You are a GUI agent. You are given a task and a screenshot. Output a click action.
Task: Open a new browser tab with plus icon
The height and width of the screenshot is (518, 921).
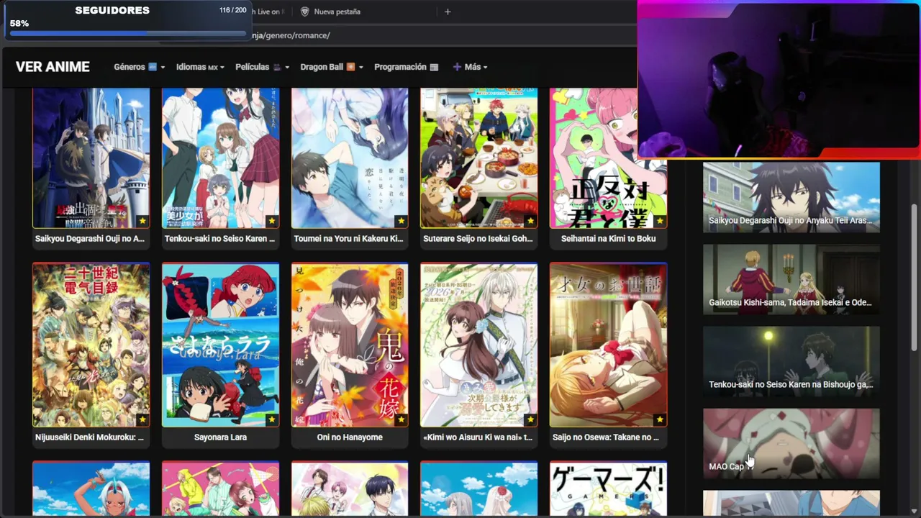click(448, 12)
